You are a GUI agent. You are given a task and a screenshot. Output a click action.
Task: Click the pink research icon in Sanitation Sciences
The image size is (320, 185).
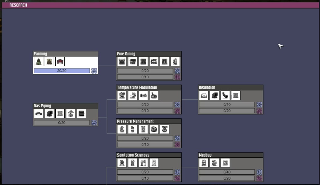coord(177,178)
